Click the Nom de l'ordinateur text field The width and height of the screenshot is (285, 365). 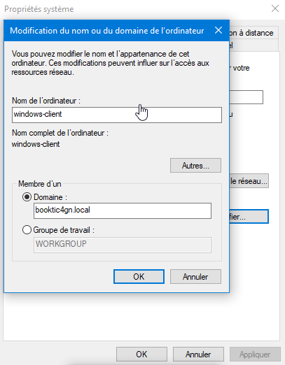pyautogui.click(x=117, y=115)
